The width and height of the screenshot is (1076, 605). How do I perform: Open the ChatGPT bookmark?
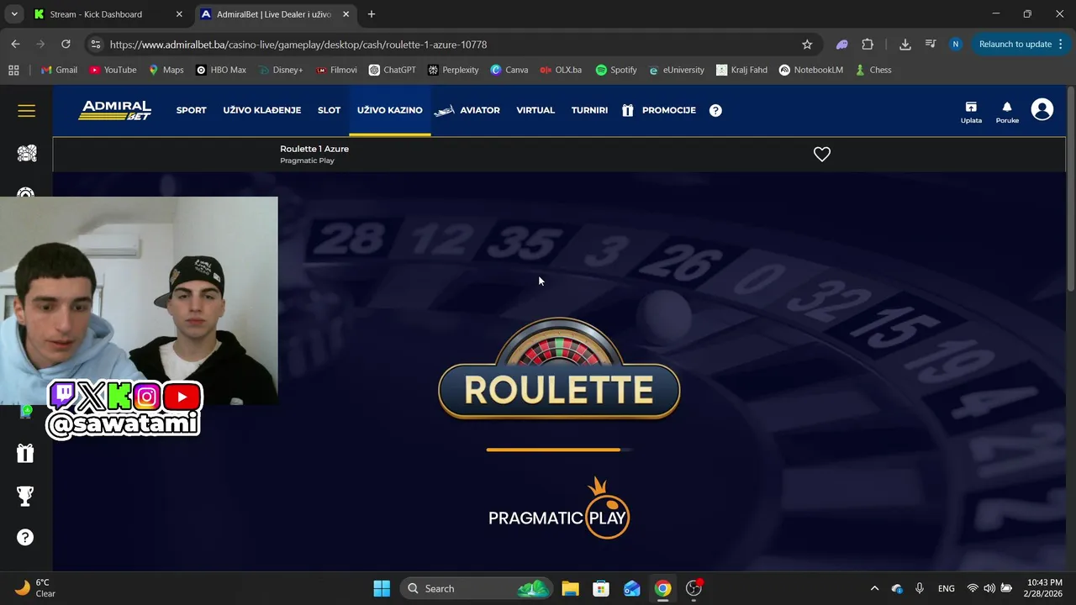click(392, 70)
